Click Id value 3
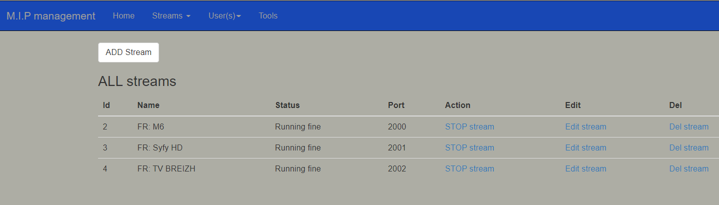Image resolution: width=719 pixels, height=205 pixels. click(105, 148)
